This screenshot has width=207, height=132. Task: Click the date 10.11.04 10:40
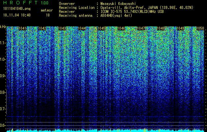pos(17,15)
